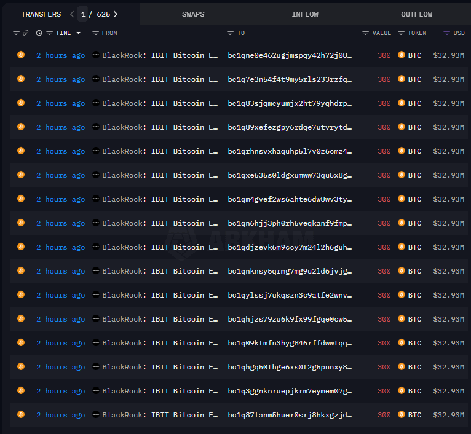
Task: Select the TRANSFERS tab
Action: point(41,14)
